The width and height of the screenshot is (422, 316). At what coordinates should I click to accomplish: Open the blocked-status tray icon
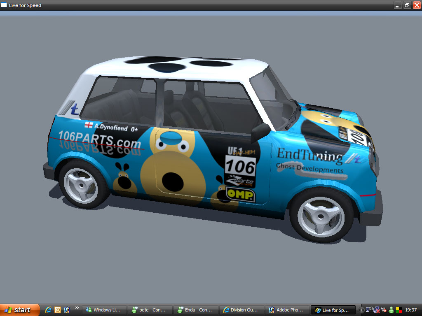click(384, 310)
